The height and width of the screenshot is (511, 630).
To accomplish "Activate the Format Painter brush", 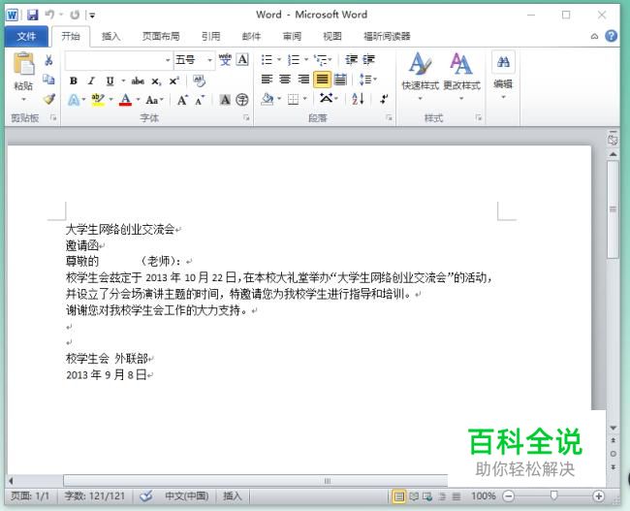I will [x=48, y=99].
